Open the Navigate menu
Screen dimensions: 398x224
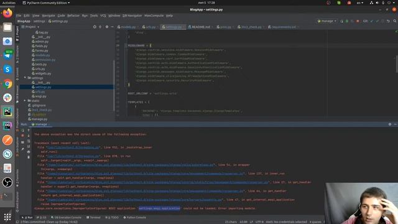pos(49,16)
